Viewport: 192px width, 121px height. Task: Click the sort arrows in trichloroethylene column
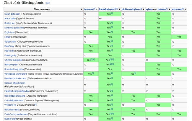pyautogui.click(x=144, y=9)
